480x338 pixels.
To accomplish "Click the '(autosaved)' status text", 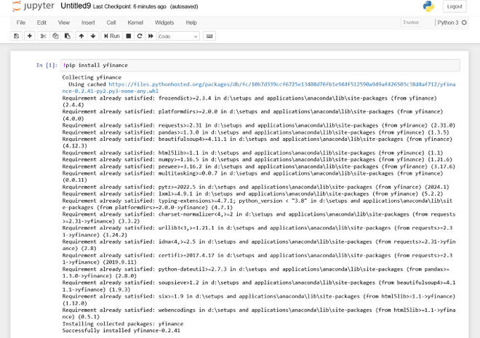I will (x=184, y=7).
